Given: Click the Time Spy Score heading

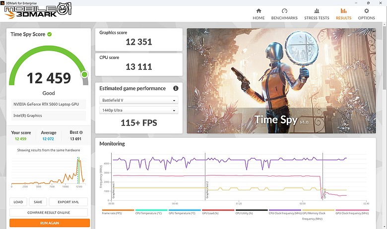Looking at the screenshot, I should coord(28,34).
